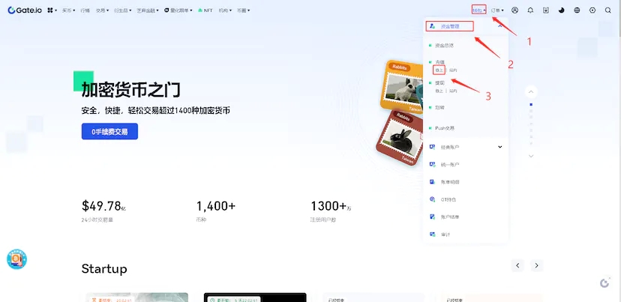The image size is (621, 302).
Task: Click the green NFT icon
Action: [x=200, y=10]
